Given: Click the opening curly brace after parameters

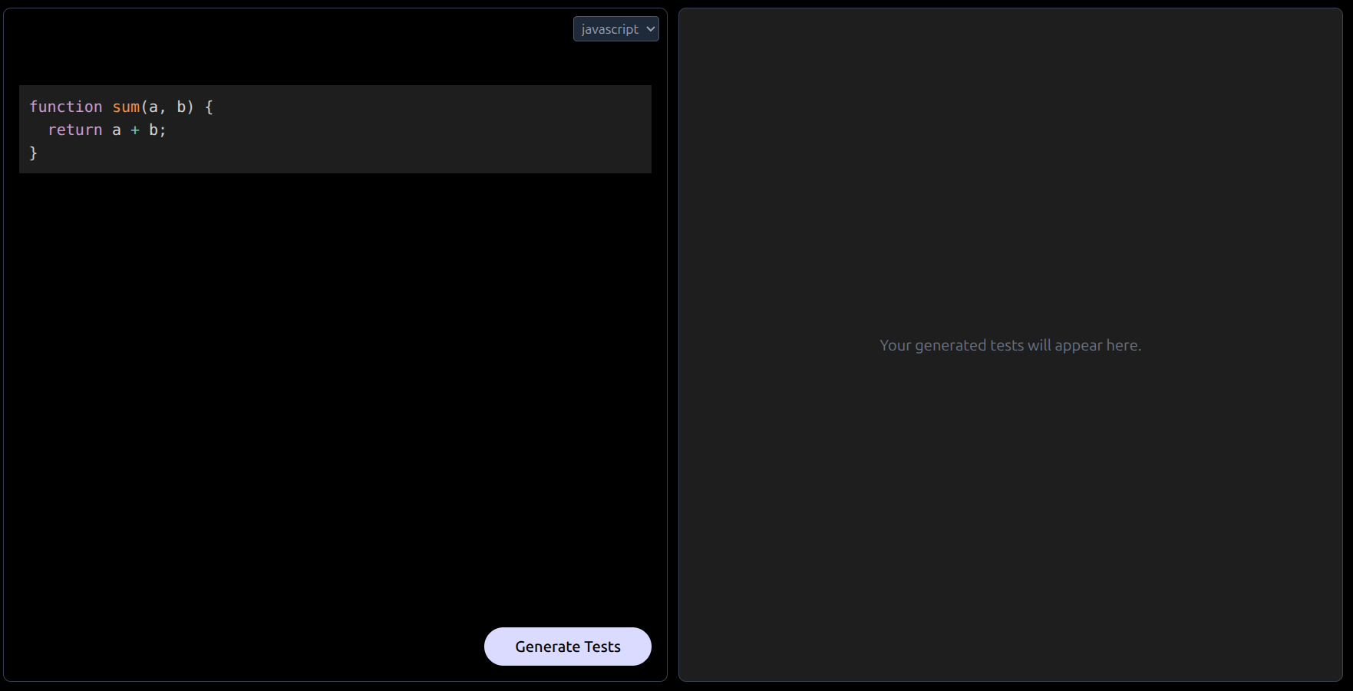Looking at the screenshot, I should (x=209, y=107).
